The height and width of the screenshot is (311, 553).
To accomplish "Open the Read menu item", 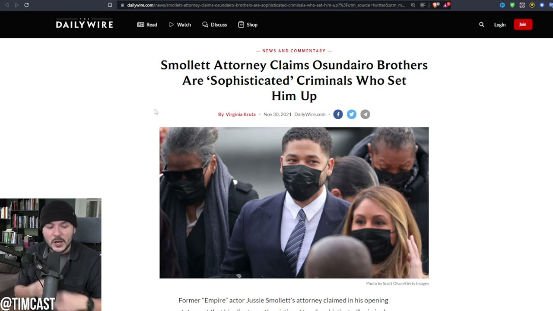I will coord(147,25).
